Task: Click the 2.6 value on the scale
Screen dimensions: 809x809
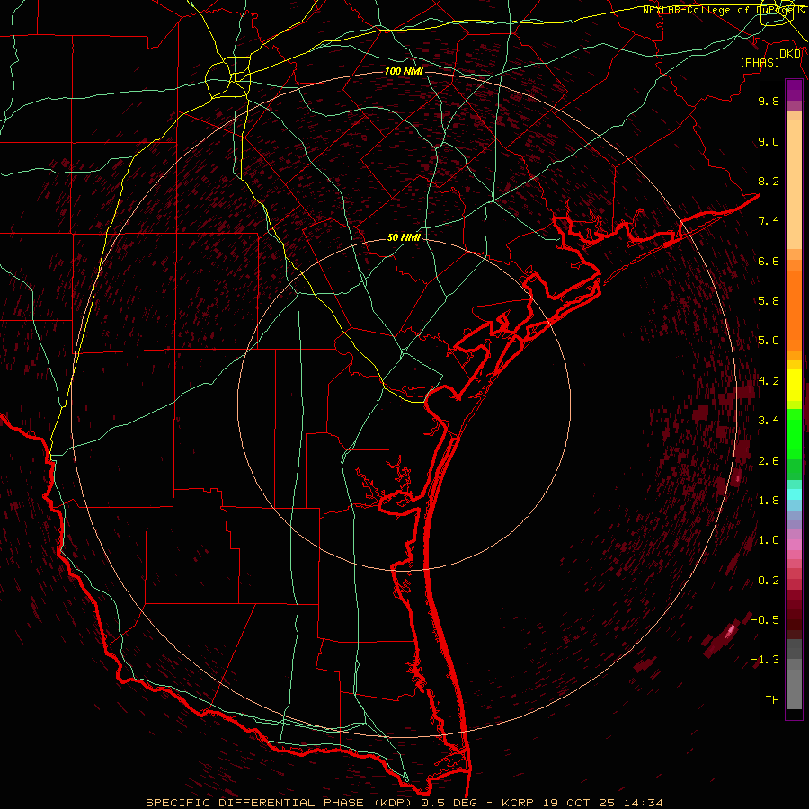Action: click(769, 461)
